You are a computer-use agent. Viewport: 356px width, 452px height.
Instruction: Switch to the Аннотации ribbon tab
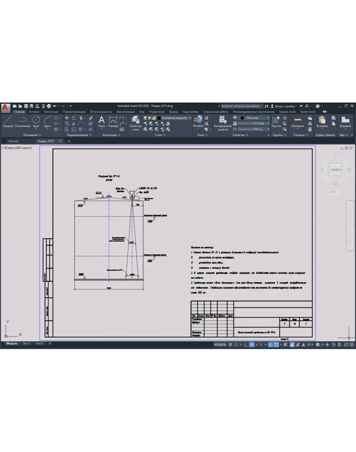51,112
